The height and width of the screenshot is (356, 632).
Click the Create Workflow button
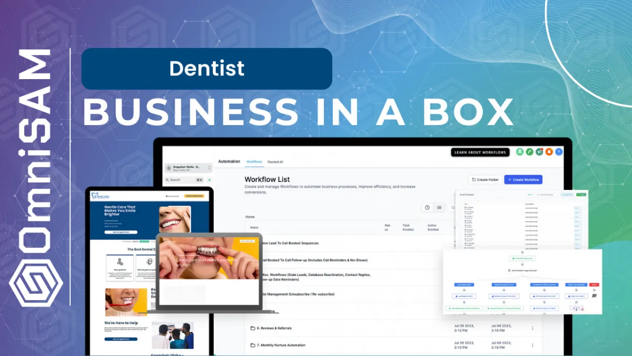coord(523,179)
